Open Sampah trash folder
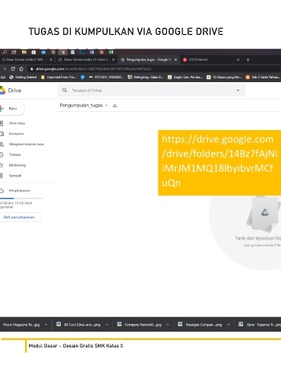Viewport: 281px width, 365px height. coord(15,176)
